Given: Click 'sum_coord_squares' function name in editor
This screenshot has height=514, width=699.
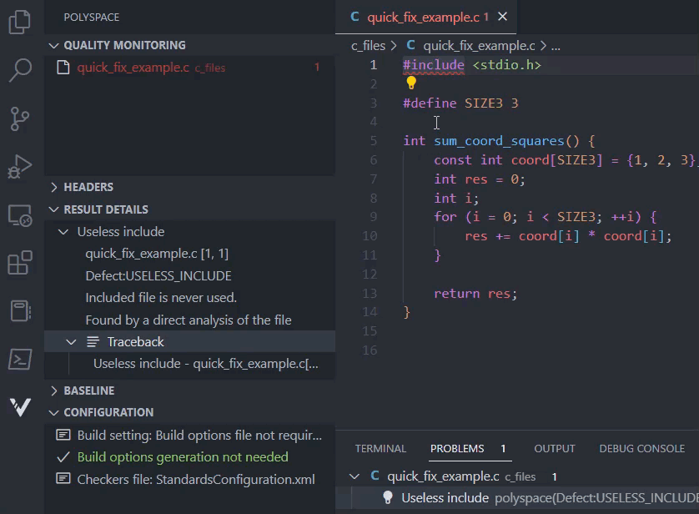Looking at the screenshot, I should (x=499, y=141).
